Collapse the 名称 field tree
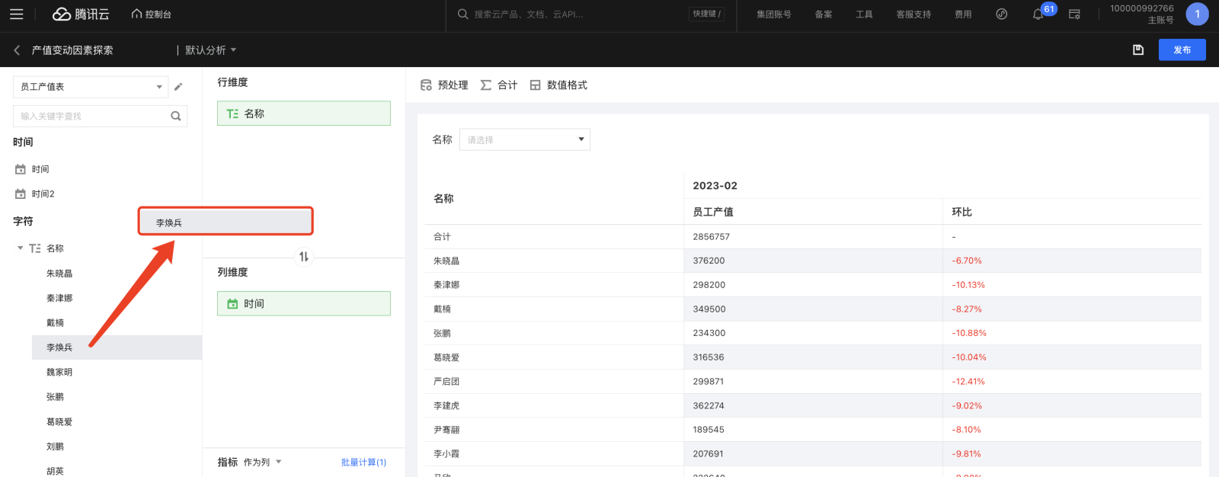This screenshot has height=477, width=1219. coord(21,248)
